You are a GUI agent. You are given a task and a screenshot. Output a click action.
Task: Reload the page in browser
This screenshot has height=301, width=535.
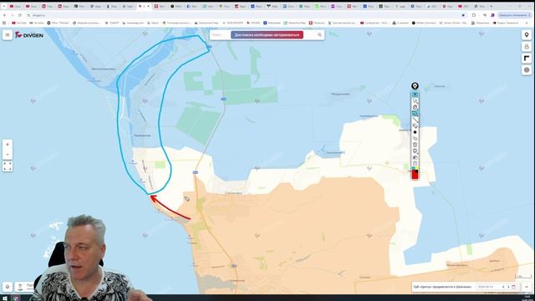(x=20, y=15)
